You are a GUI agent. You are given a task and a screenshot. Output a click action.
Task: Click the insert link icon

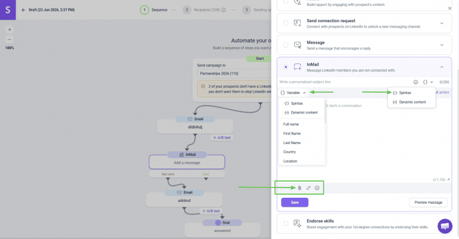[x=308, y=188]
